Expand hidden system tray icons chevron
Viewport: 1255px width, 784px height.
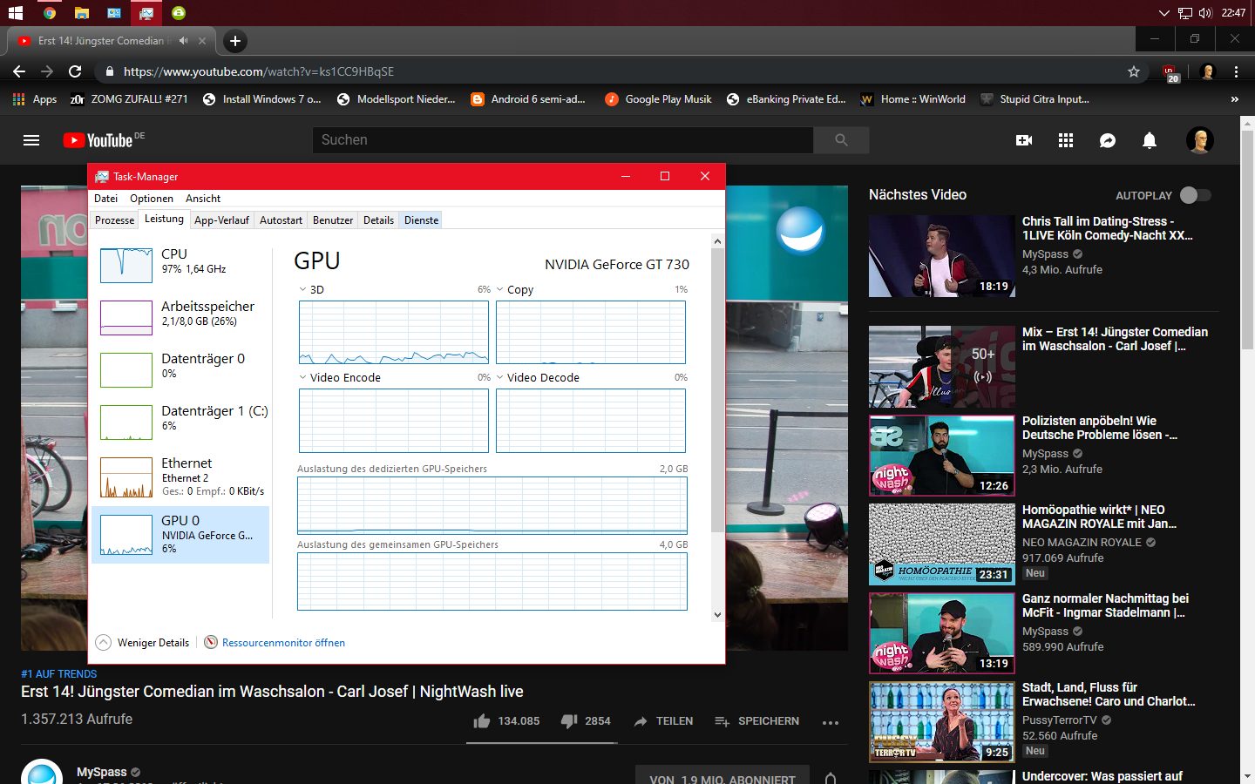tap(1163, 13)
